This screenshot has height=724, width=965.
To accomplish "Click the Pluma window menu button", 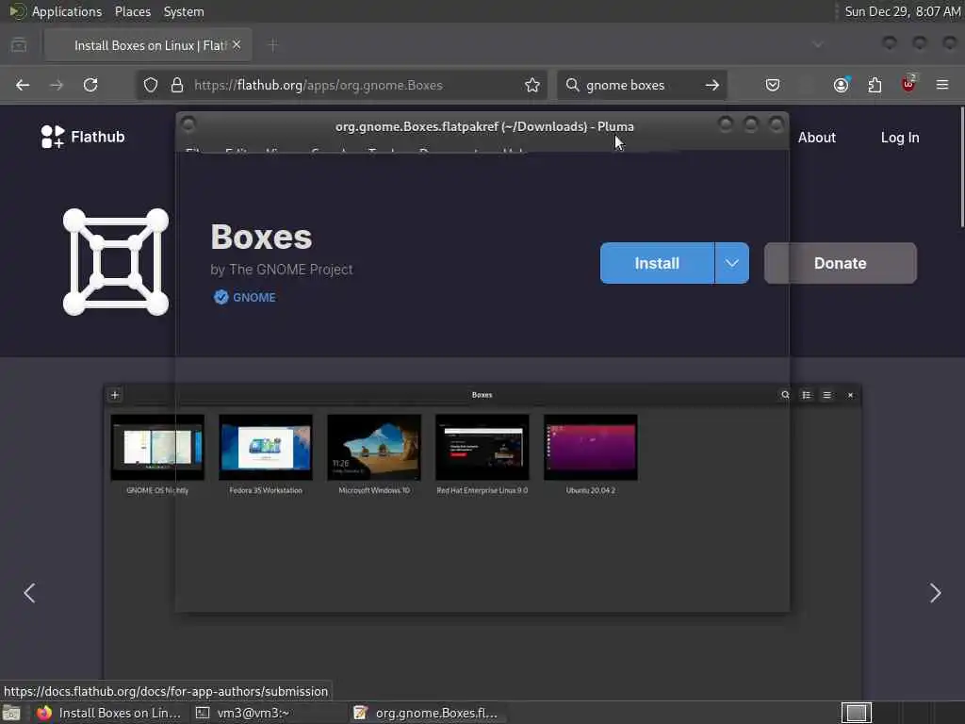I will tap(188, 125).
